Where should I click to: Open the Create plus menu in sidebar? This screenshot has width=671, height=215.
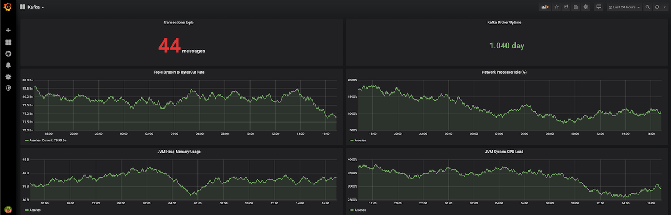click(x=8, y=30)
